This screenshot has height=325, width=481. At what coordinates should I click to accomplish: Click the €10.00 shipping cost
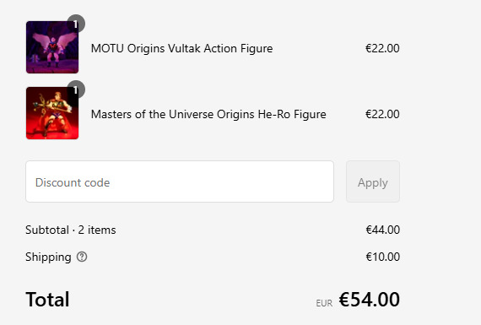coord(383,257)
